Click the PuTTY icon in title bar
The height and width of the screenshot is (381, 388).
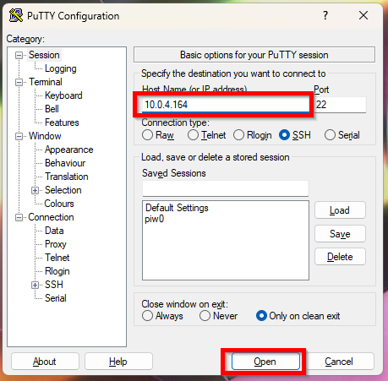pos(16,15)
